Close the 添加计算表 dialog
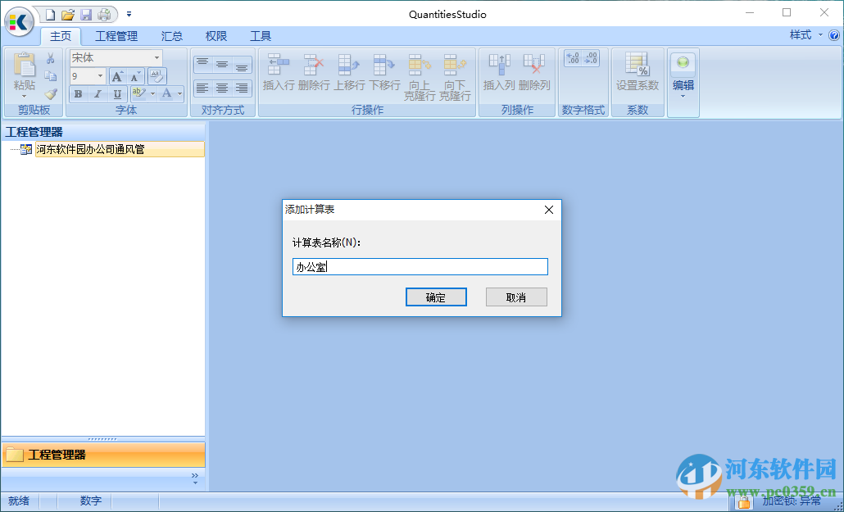 tap(549, 210)
